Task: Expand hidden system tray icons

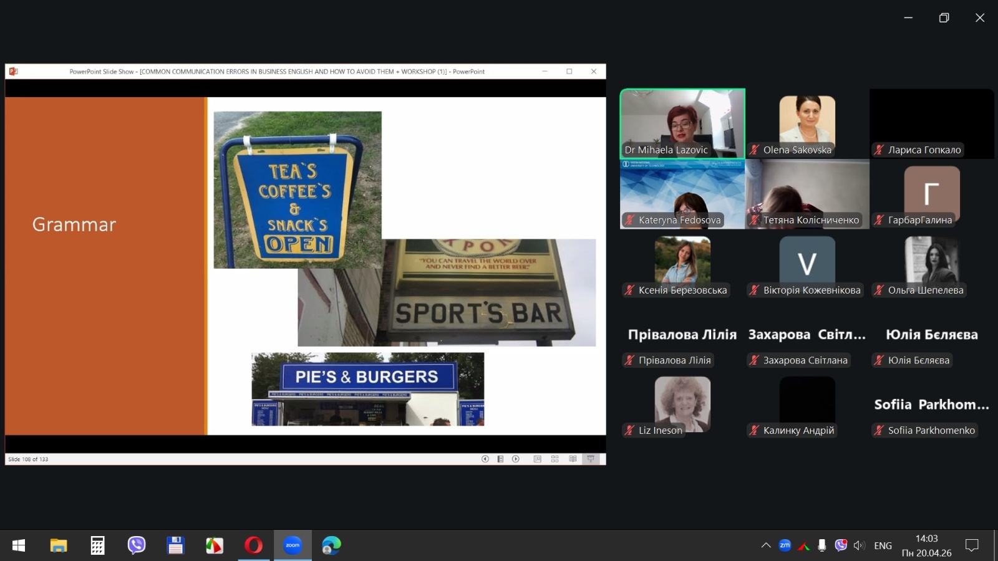Action: tap(766, 545)
